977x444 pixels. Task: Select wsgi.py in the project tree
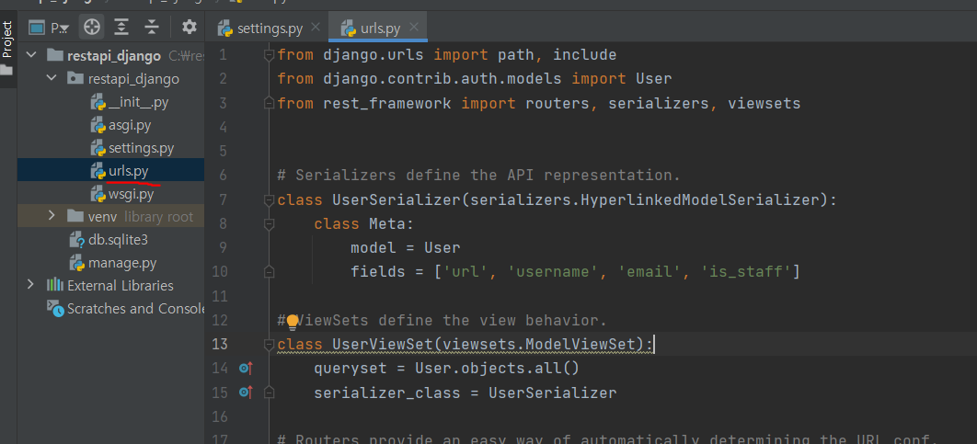(x=131, y=194)
